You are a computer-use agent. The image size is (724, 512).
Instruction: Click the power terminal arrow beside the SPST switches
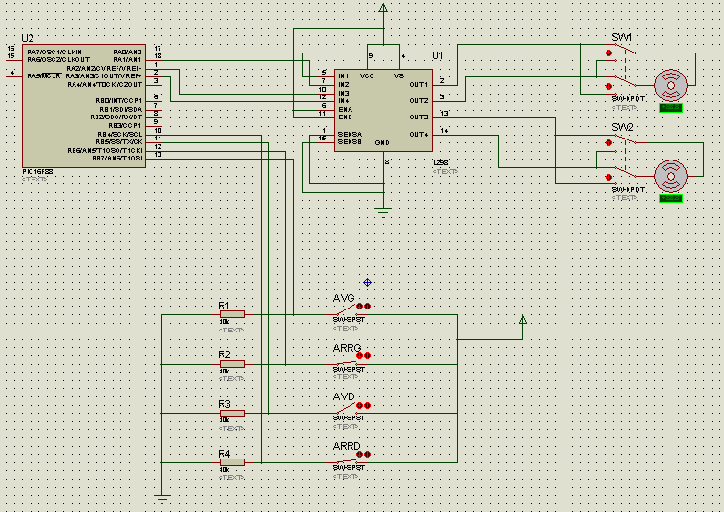tap(522, 319)
